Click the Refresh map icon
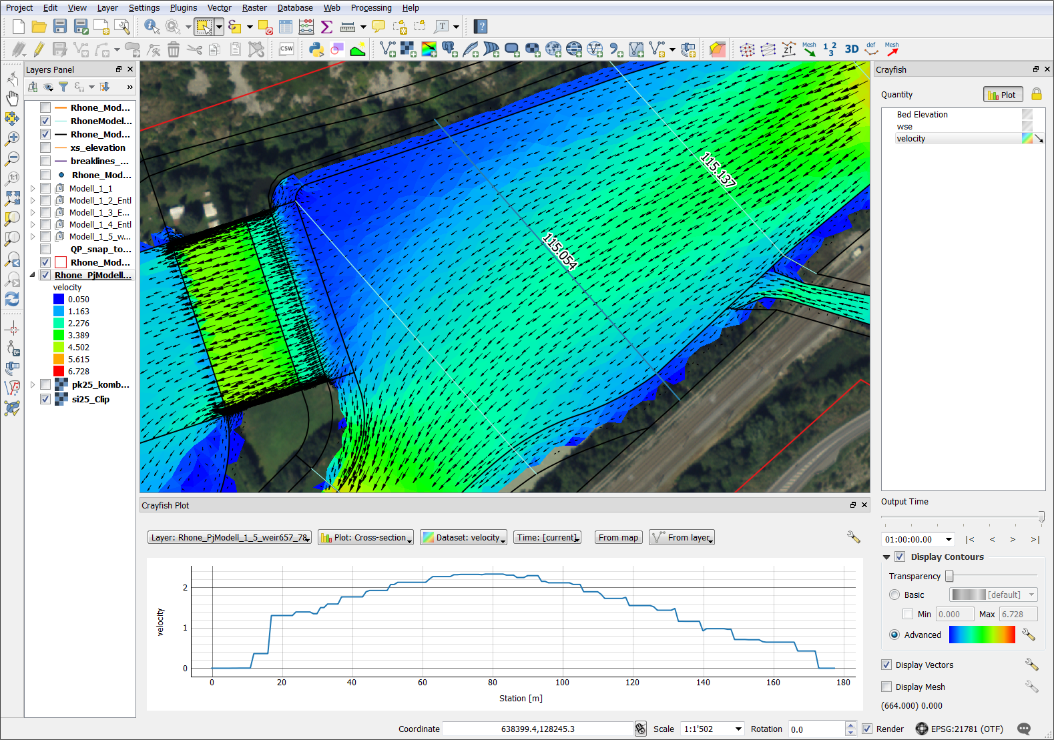 click(12, 299)
